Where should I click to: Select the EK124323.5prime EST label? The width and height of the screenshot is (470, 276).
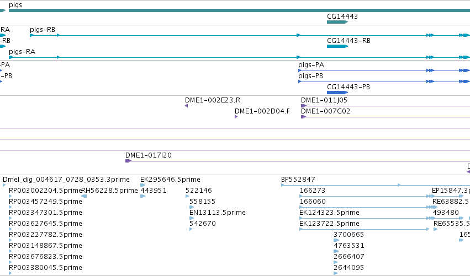[x=329, y=213]
